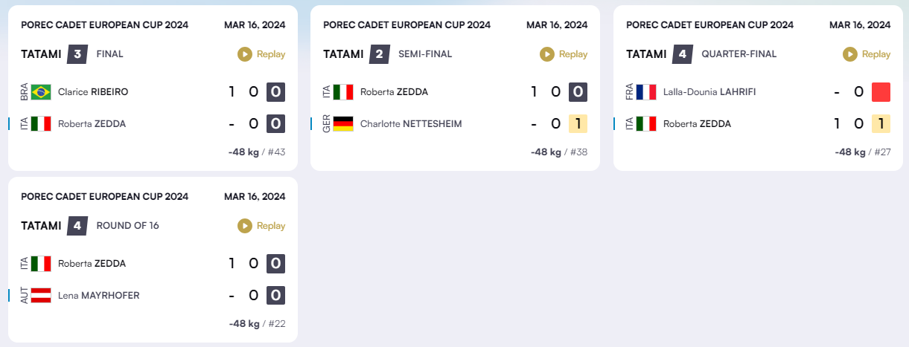Click the Italy flag in the Semi-Final card
909x347 pixels.
click(x=343, y=92)
